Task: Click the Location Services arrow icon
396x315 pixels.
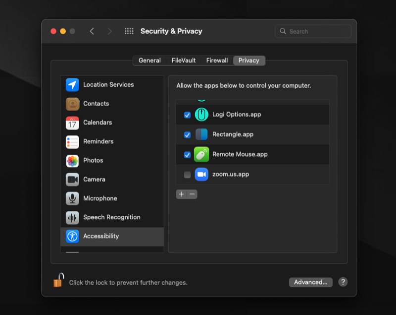Action: click(72, 85)
